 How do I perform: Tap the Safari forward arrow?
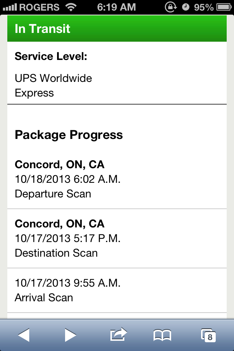point(70,335)
